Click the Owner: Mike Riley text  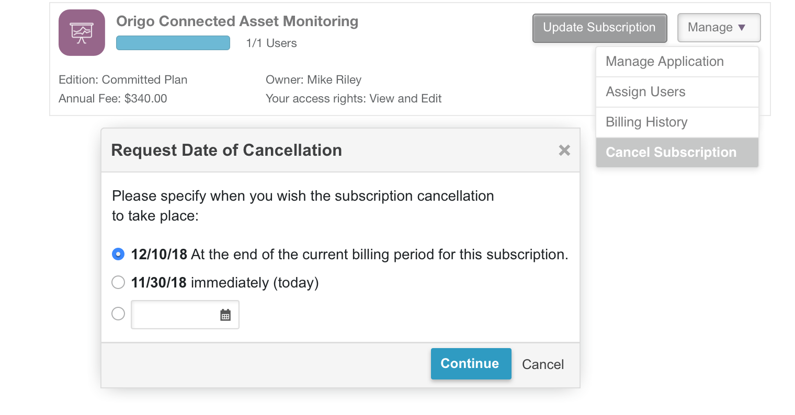coord(313,80)
